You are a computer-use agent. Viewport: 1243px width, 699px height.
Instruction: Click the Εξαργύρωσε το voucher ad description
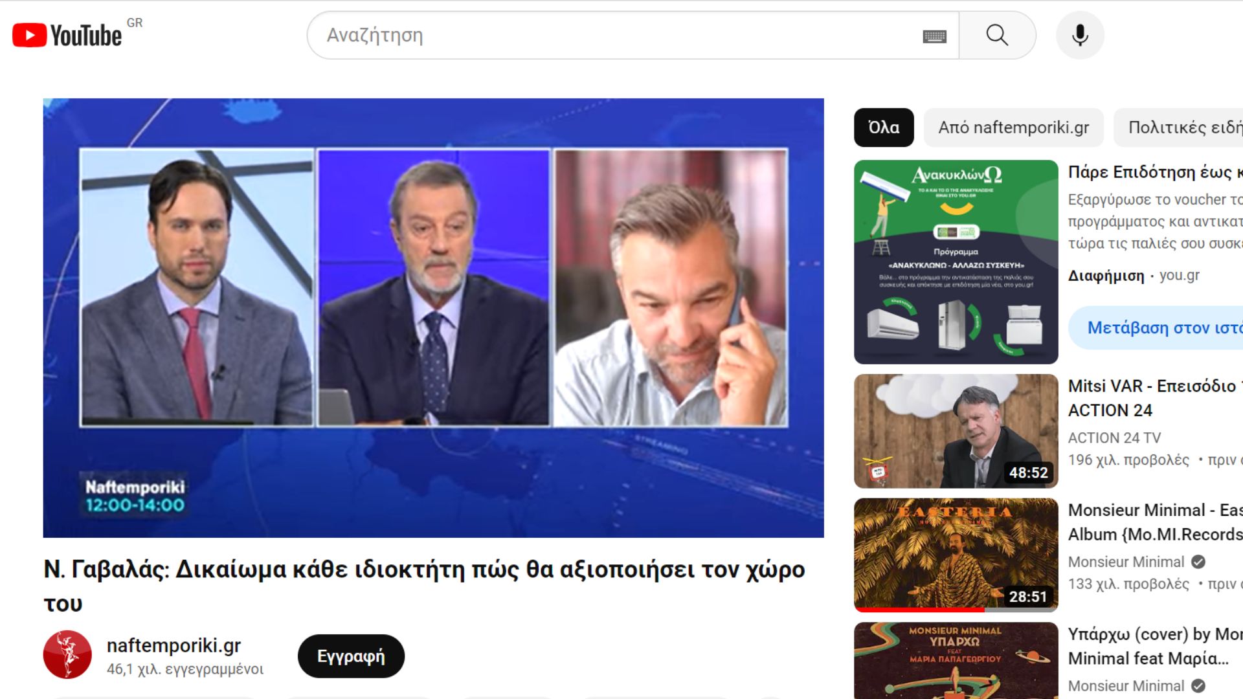[1156, 221]
